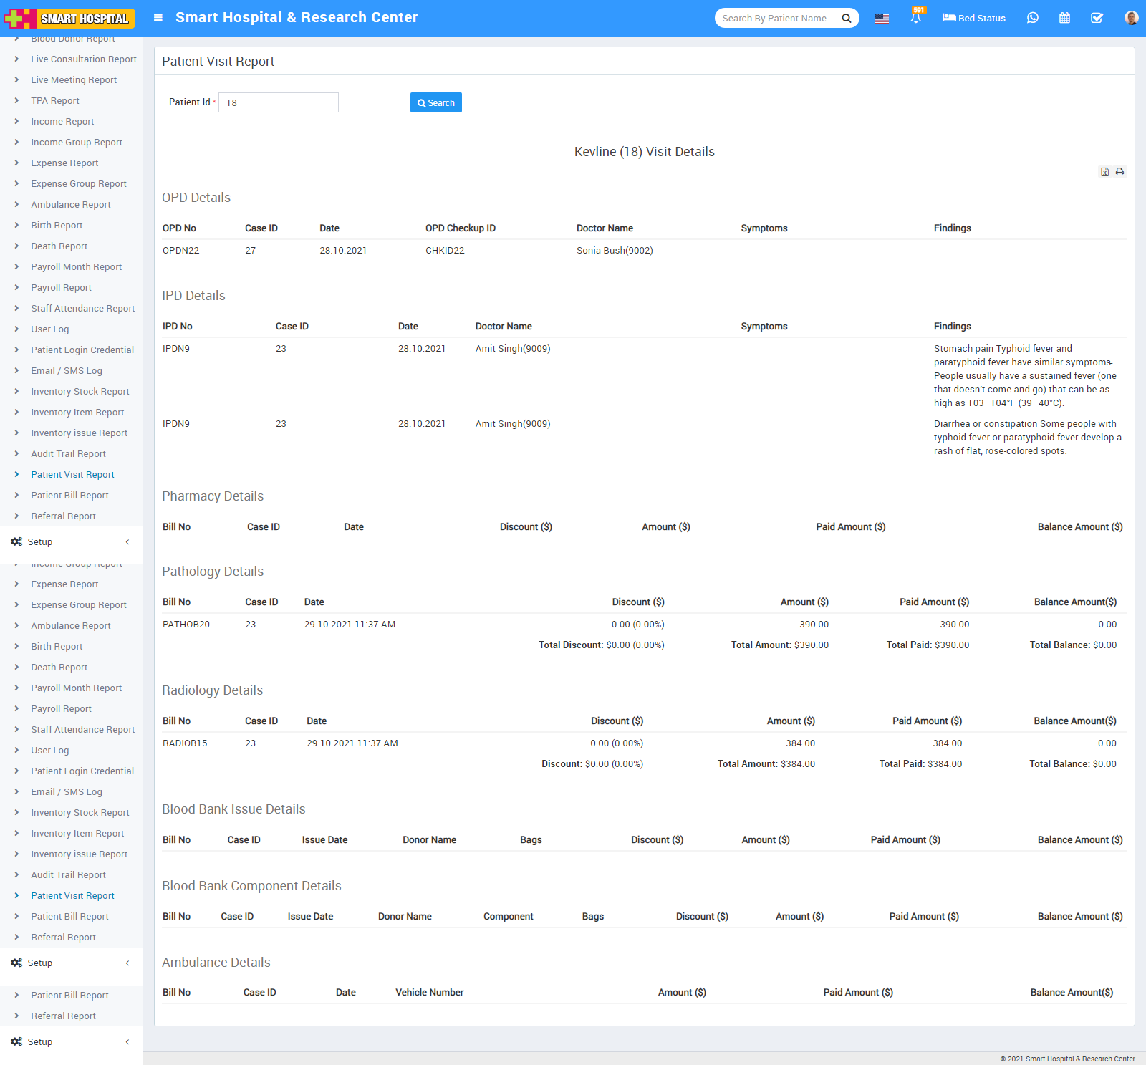Click the user profile avatar

(1131, 18)
